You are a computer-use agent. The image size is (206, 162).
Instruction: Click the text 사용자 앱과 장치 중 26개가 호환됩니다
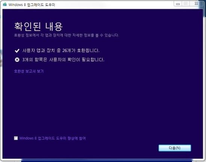pos(61,51)
